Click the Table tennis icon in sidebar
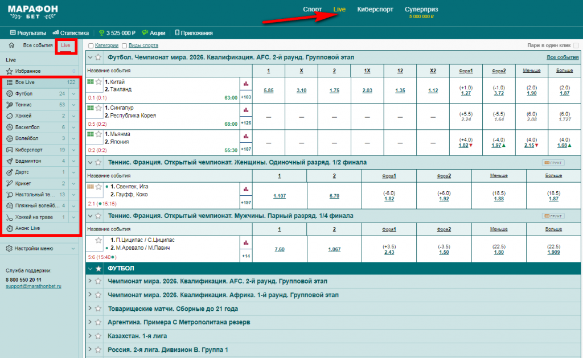The image size is (583, 358). pos(10,195)
